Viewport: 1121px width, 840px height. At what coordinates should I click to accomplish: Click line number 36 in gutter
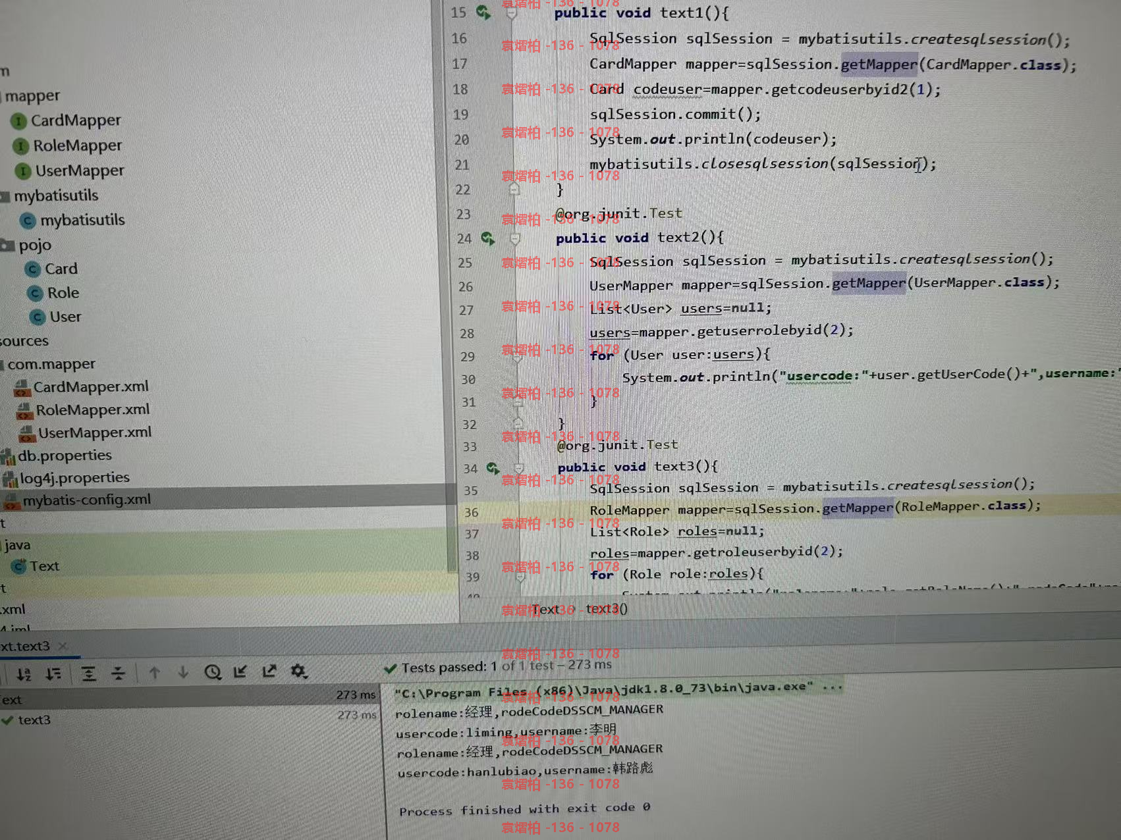tap(471, 512)
